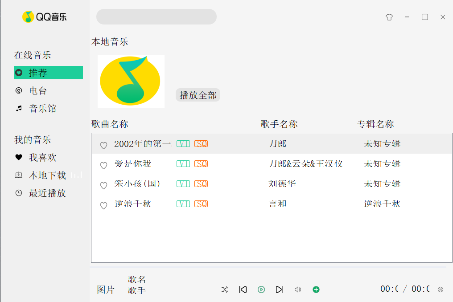
Task: Open 推荐 in online music
Action: (x=48, y=73)
